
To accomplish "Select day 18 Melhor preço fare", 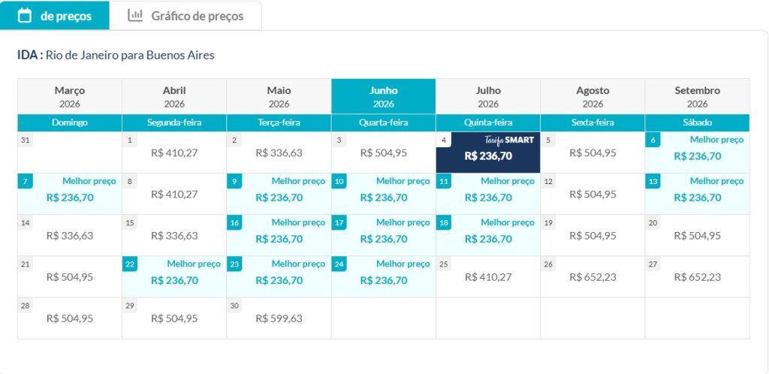I will click(x=488, y=235).
